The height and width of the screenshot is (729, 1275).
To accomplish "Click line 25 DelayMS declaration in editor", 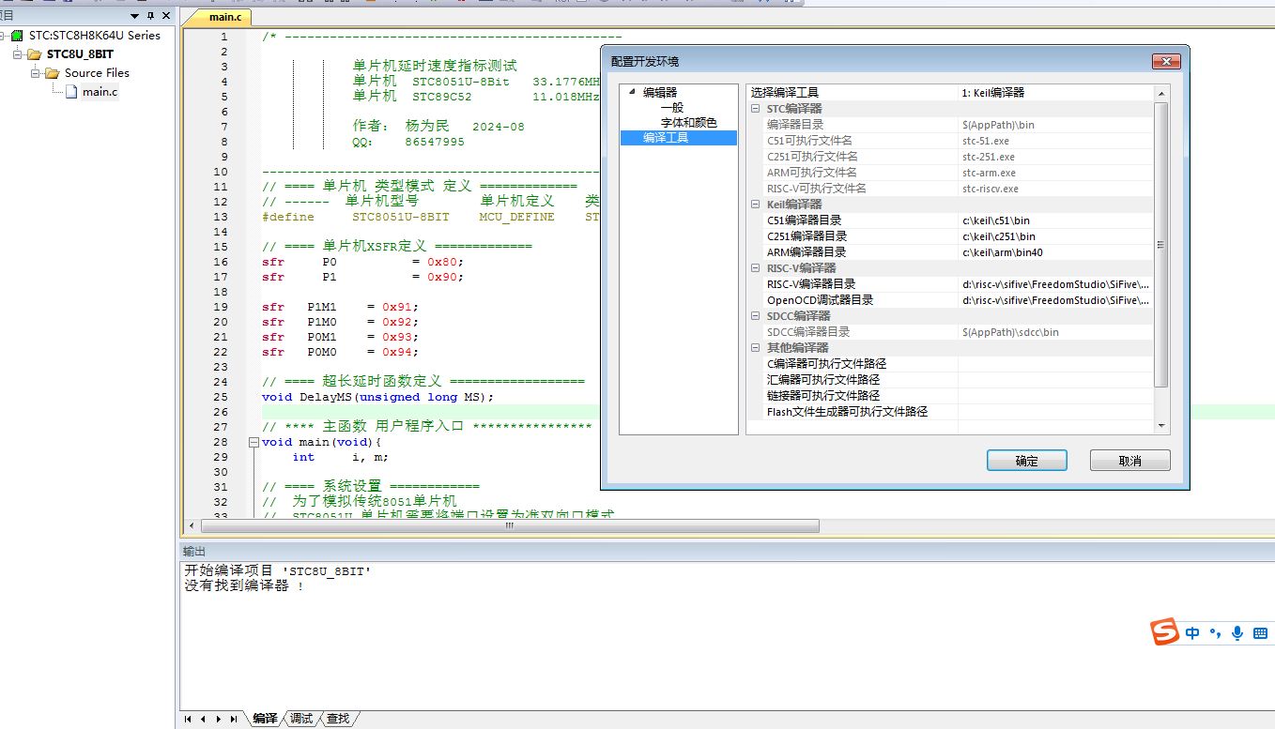I will coord(377,397).
